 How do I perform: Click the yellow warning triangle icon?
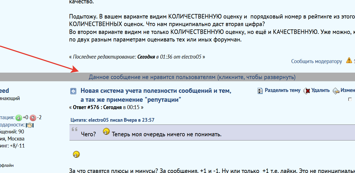pos(349,60)
